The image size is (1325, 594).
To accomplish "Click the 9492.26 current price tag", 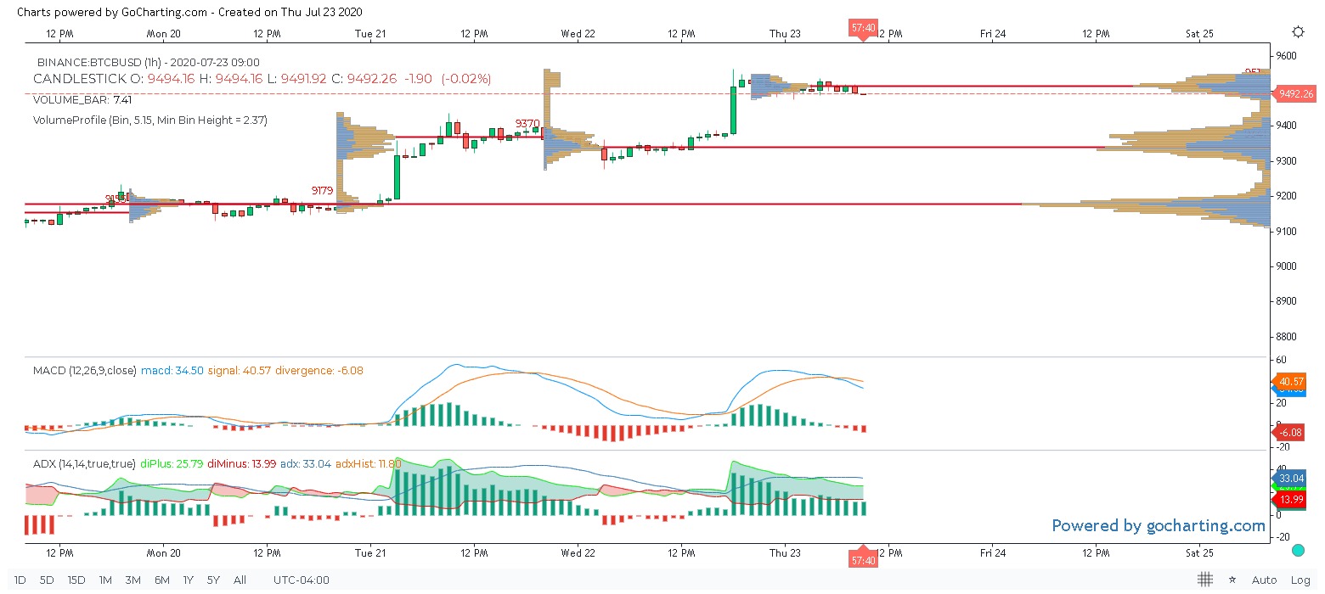I will tap(1296, 93).
